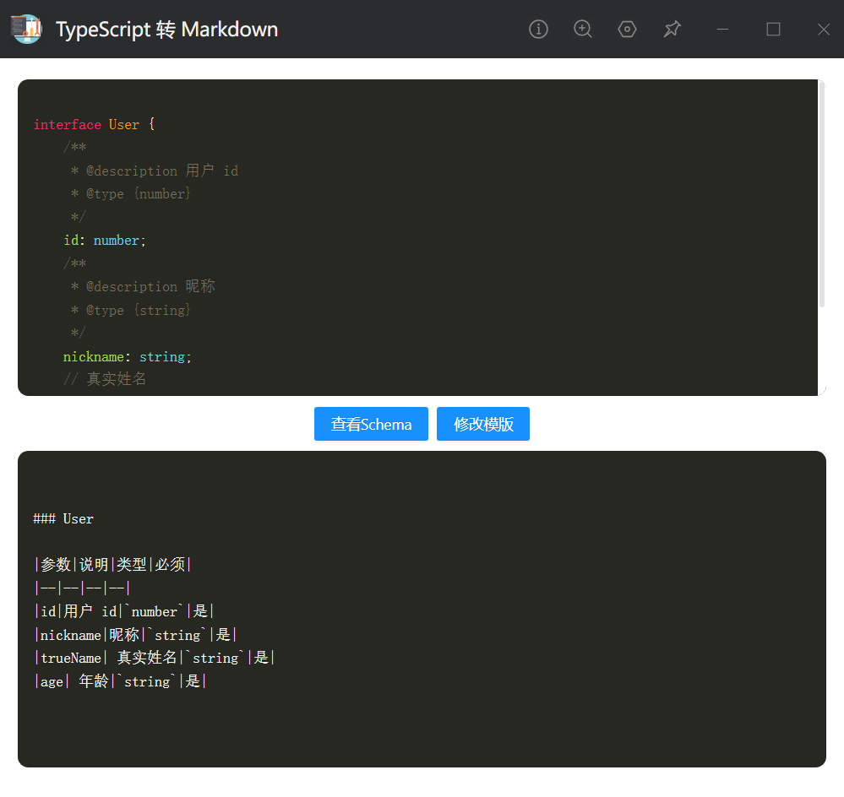Click the 'interface User {' line
Screen dimensions: 844x797
click(x=94, y=124)
